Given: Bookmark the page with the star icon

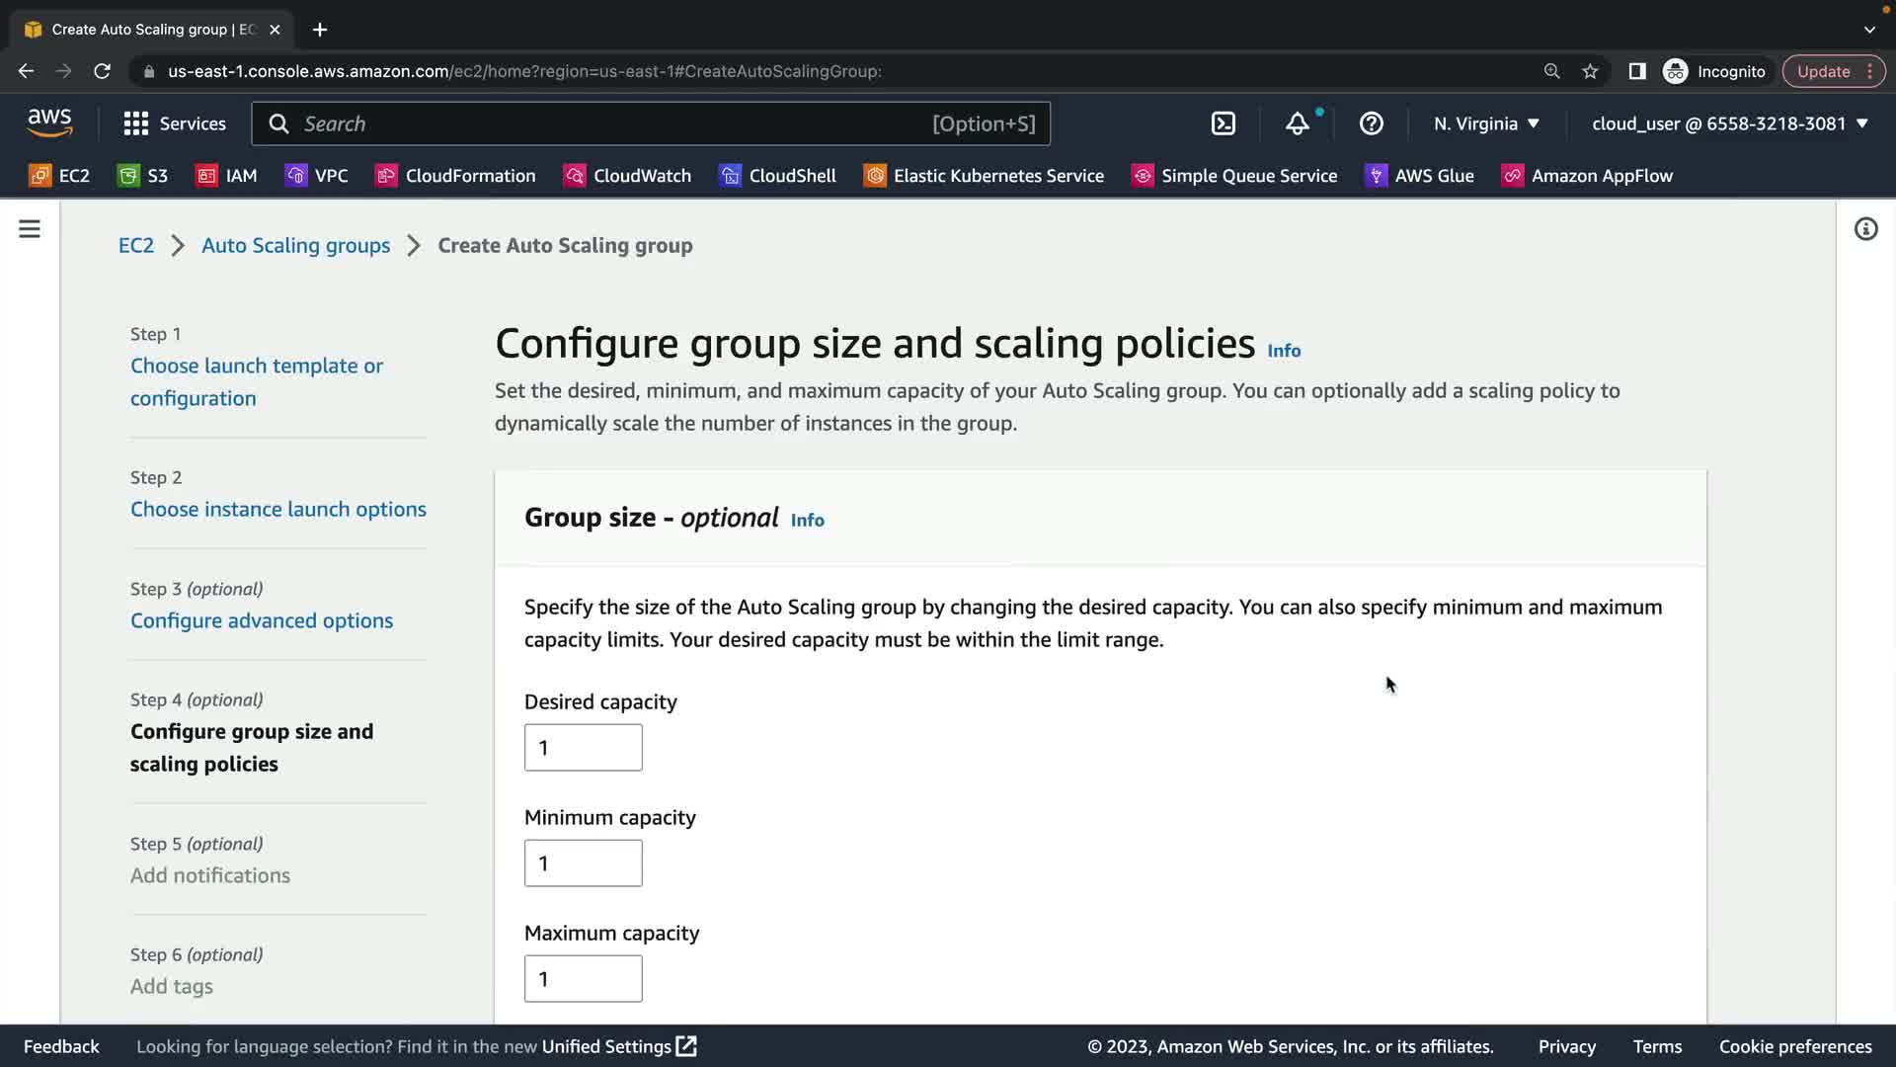Looking at the screenshot, I should 1590,71.
